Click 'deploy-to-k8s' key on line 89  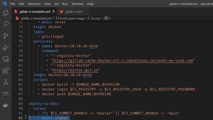[43, 104]
